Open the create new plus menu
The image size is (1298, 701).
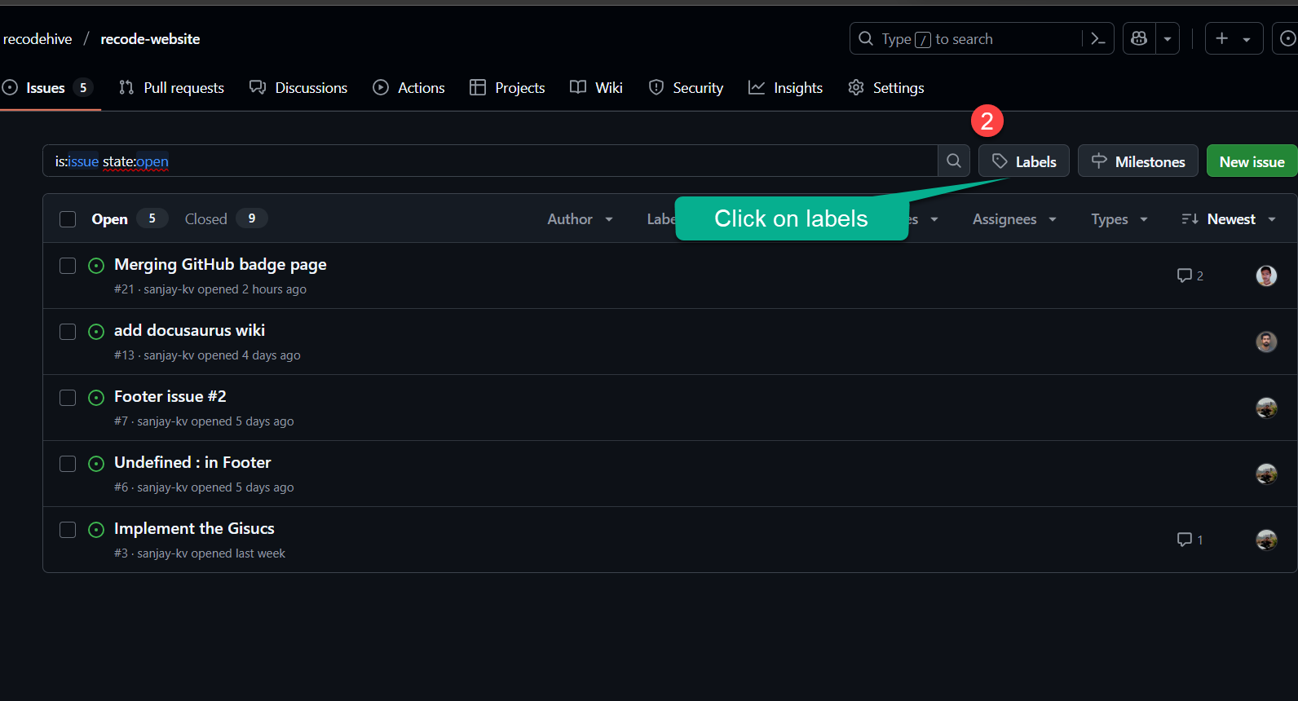[x=1234, y=38]
